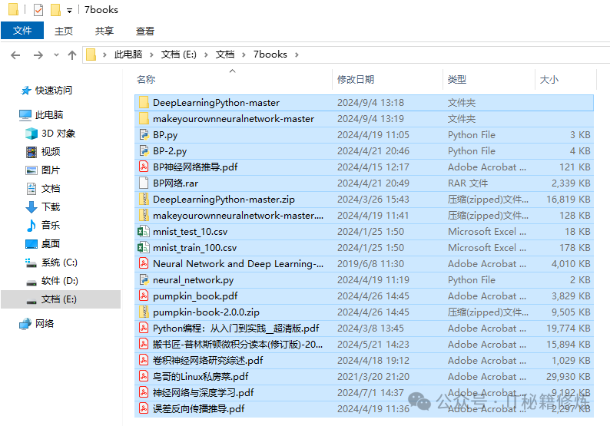610x426 pixels.
Task: Click the mnist_test_10.csv Excel icon
Action: tap(143, 232)
